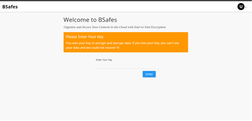Image resolution: width=252 pixels, height=121 pixels.
Task: Click the italic End-to-End Encryption tagline
Action: (115, 27)
